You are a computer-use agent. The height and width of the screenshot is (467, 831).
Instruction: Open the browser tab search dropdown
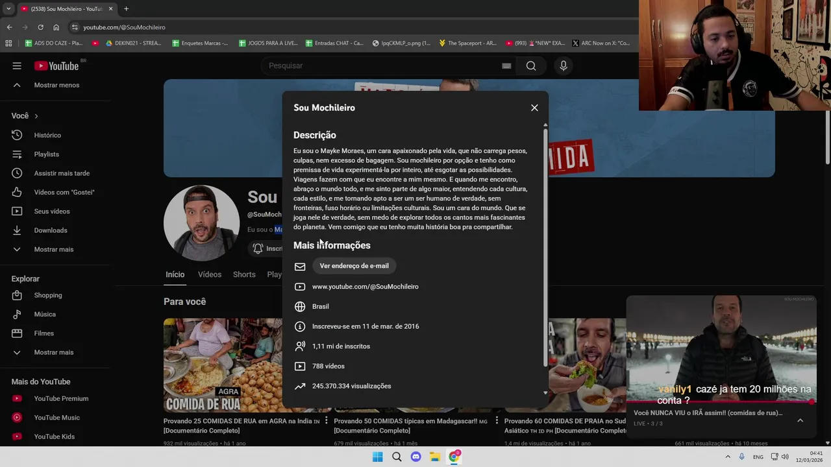click(8, 9)
